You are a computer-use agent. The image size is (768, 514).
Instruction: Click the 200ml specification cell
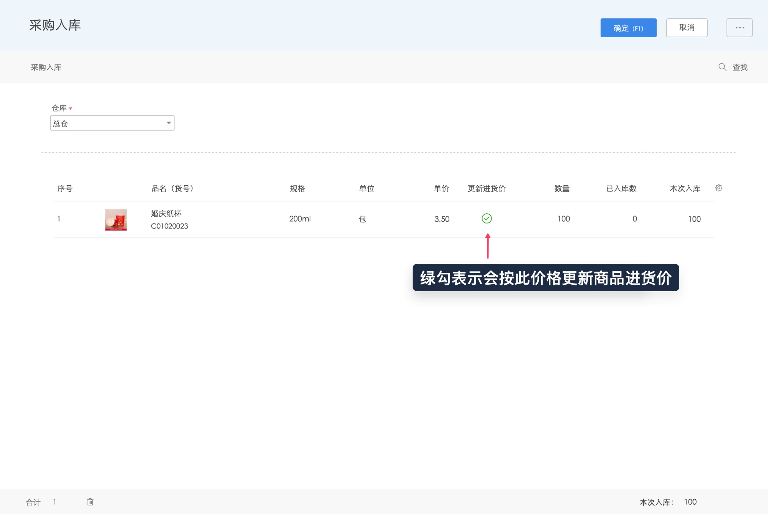click(x=300, y=219)
